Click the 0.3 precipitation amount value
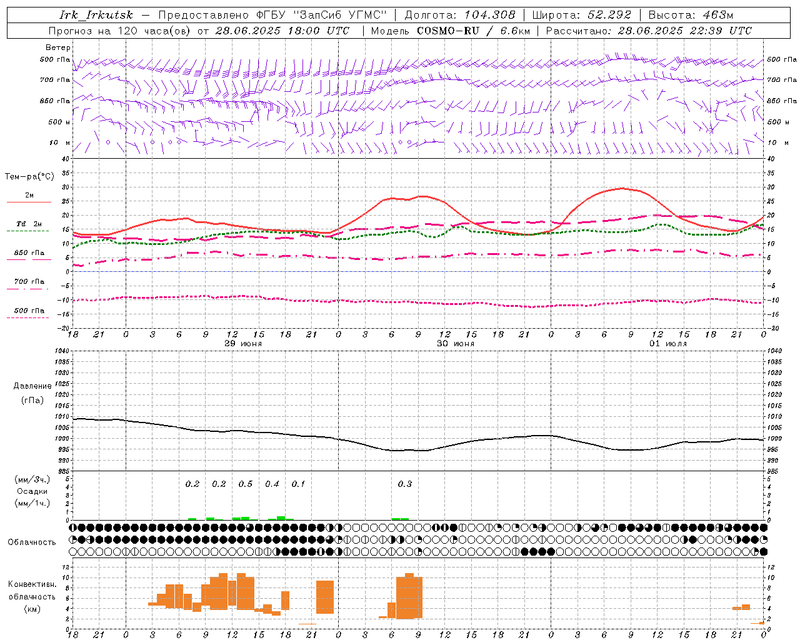 pyautogui.click(x=405, y=484)
